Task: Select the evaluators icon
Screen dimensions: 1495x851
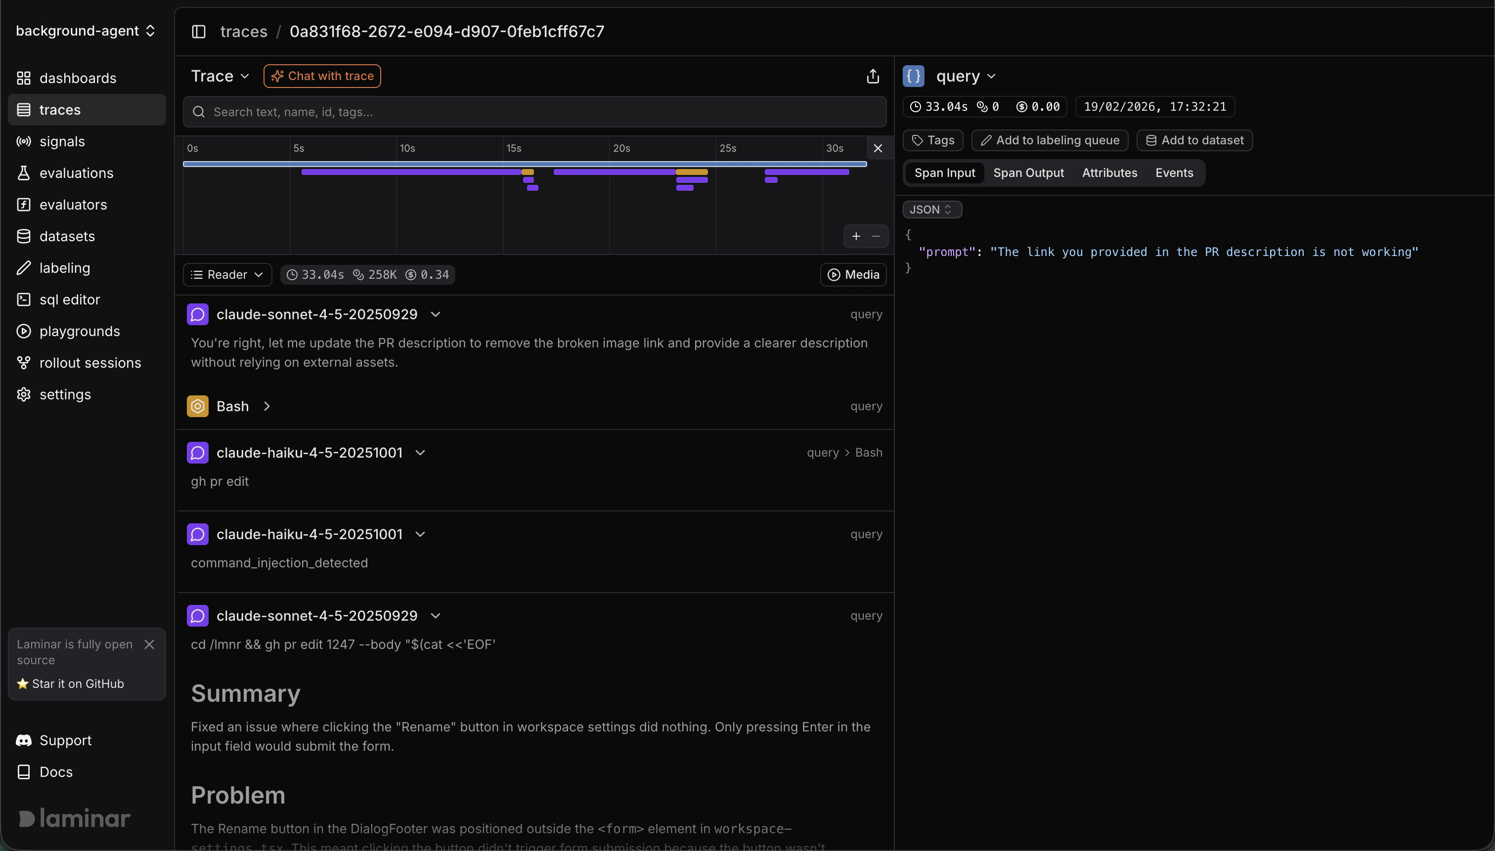Action: (23, 204)
